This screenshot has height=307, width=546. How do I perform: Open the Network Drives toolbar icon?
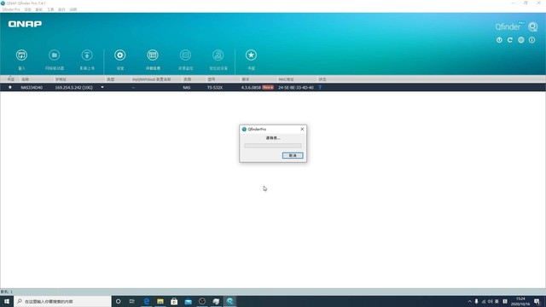(54, 55)
